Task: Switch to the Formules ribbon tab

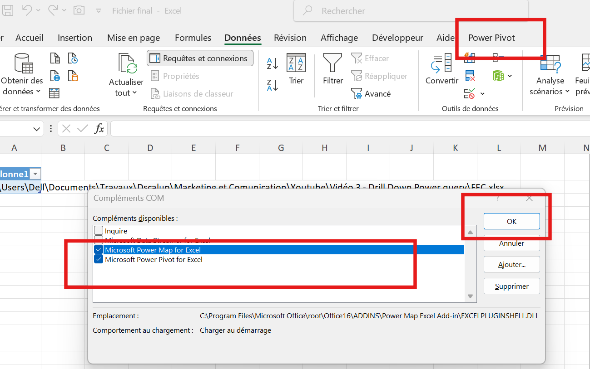Action: (193, 38)
